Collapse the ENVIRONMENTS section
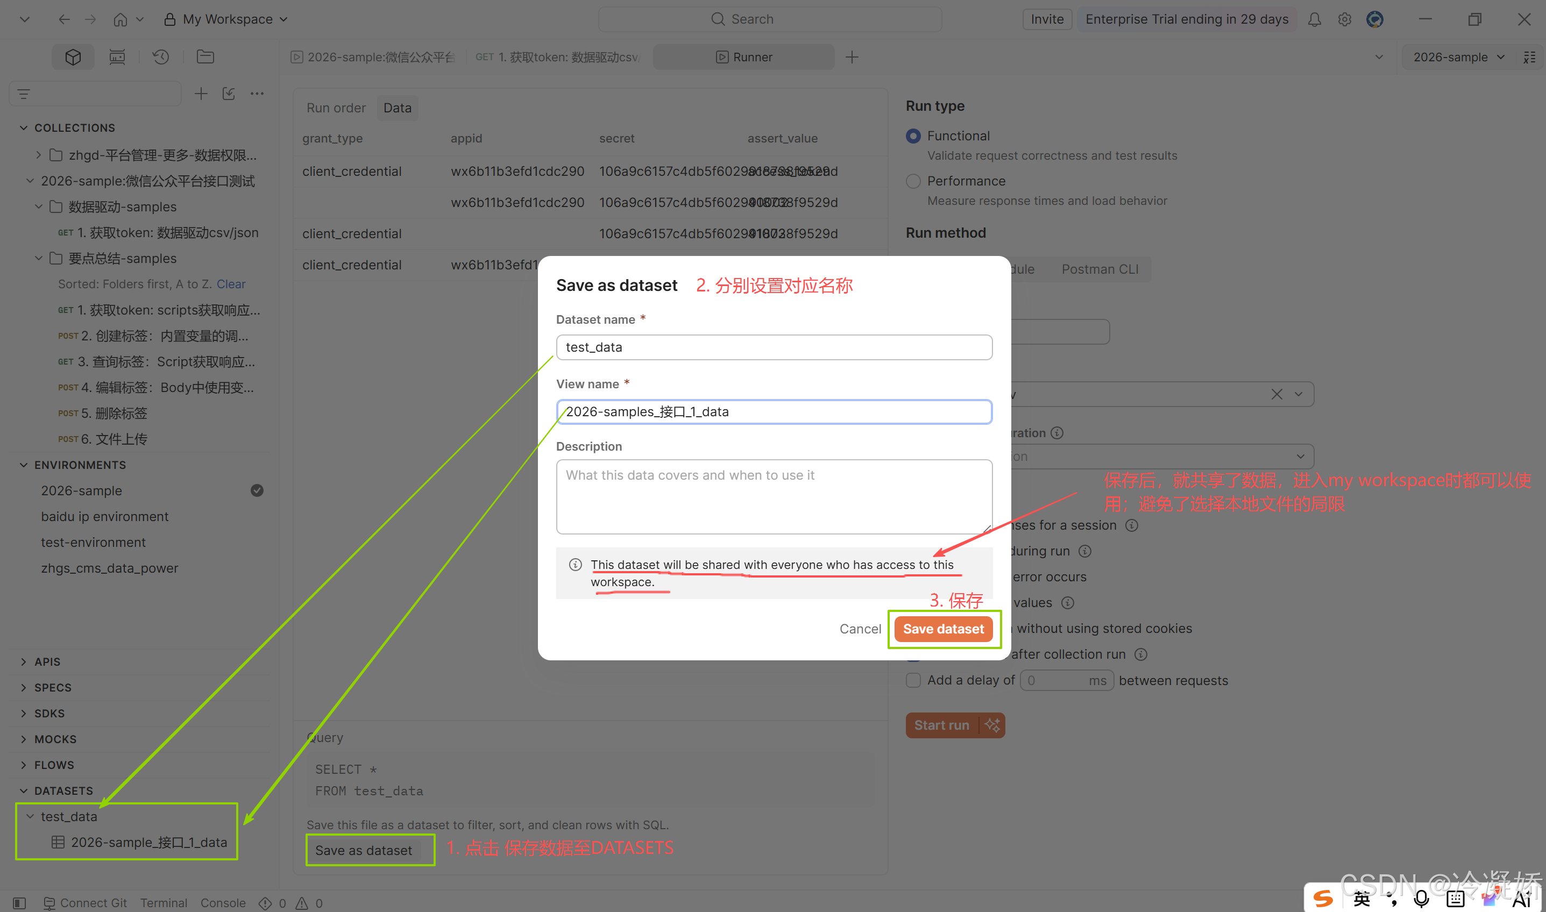The image size is (1546, 912). pyautogui.click(x=23, y=465)
